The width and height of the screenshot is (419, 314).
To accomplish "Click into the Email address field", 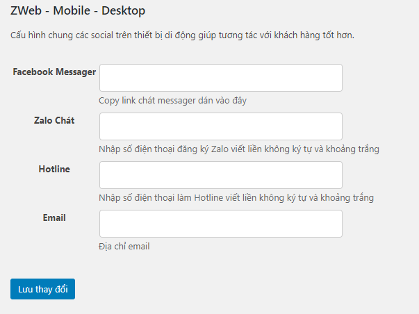I will pyautogui.click(x=221, y=224).
